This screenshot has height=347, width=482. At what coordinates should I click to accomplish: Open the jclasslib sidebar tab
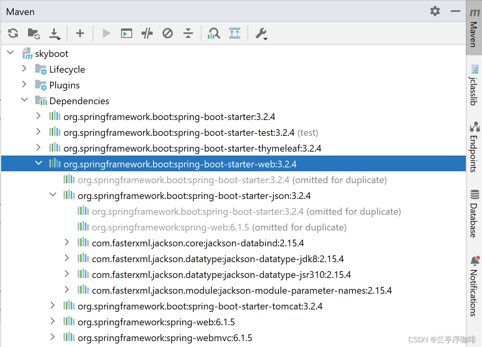pyautogui.click(x=474, y=85)
